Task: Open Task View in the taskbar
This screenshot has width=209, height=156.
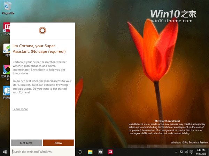Action: click(80, 152)
